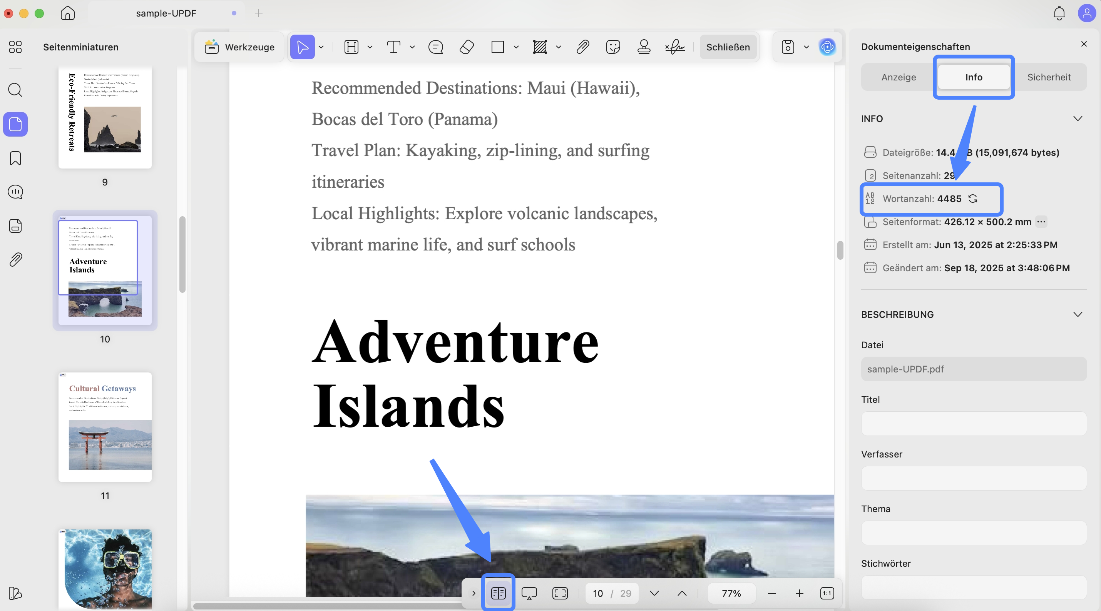The image size is (1101, 611).
Task: Open bookmarks in the left sidebar
Action: 15,158
